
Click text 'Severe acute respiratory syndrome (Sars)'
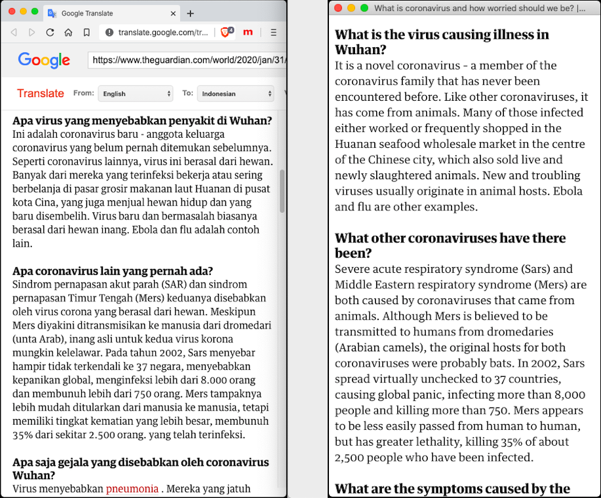pyautogui.click(x=443, y=269)
